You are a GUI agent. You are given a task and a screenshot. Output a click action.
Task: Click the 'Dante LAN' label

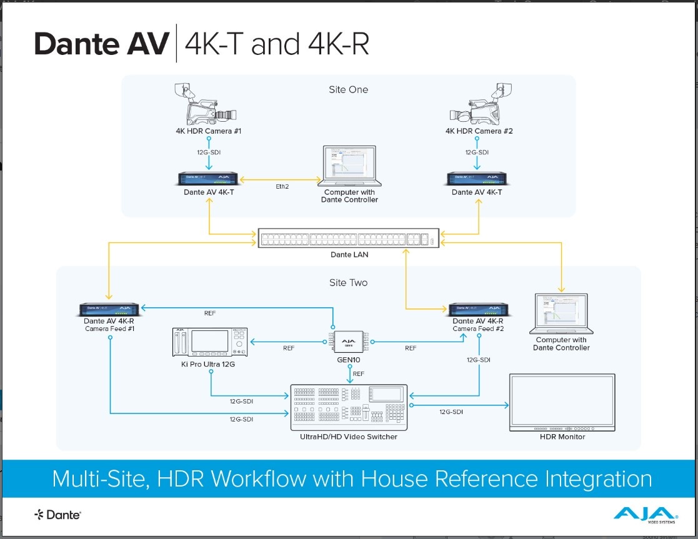(x=349, y=255)
